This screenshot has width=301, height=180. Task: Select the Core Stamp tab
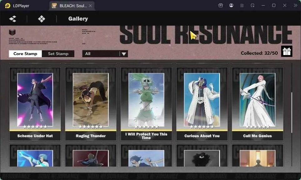click(x=25, y=54)
